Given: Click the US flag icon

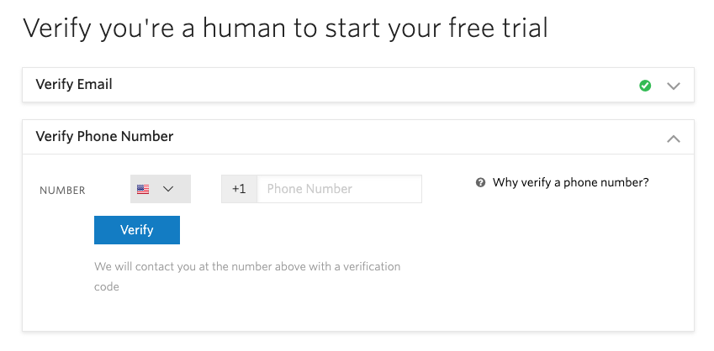Looking at the screenshot, I should point(143,190).
